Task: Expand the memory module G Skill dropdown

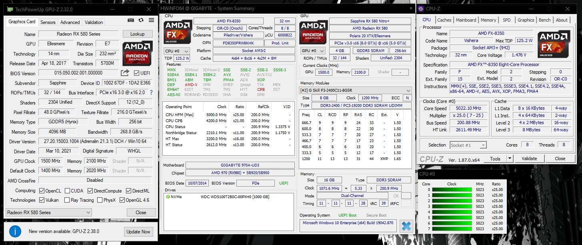Action: tap(356, 90)
